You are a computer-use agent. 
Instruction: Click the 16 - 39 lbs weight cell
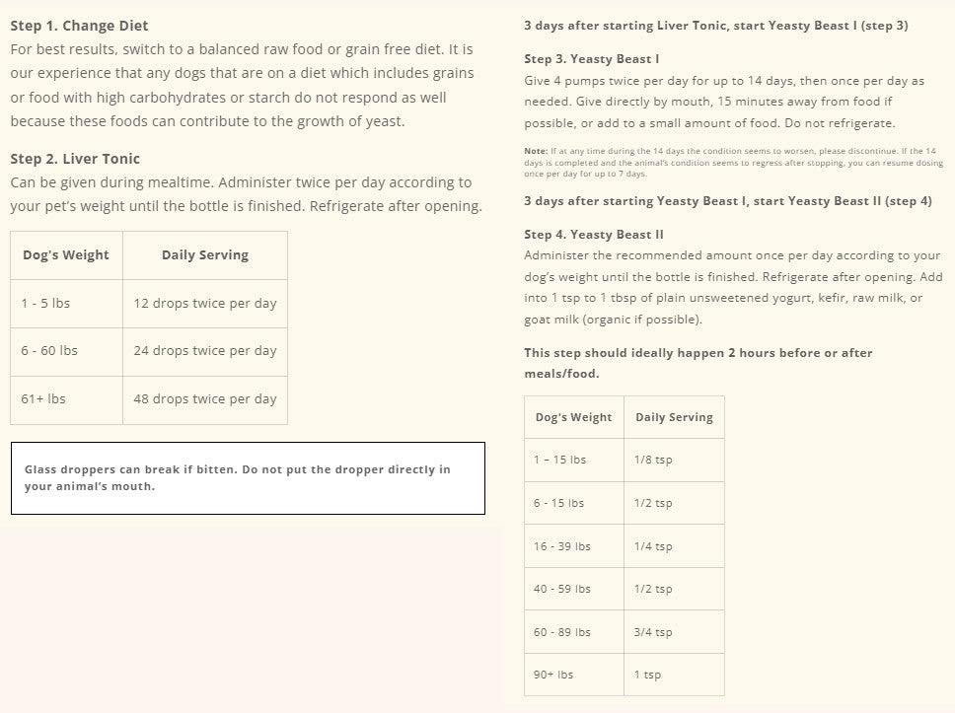tap(574, 546)
